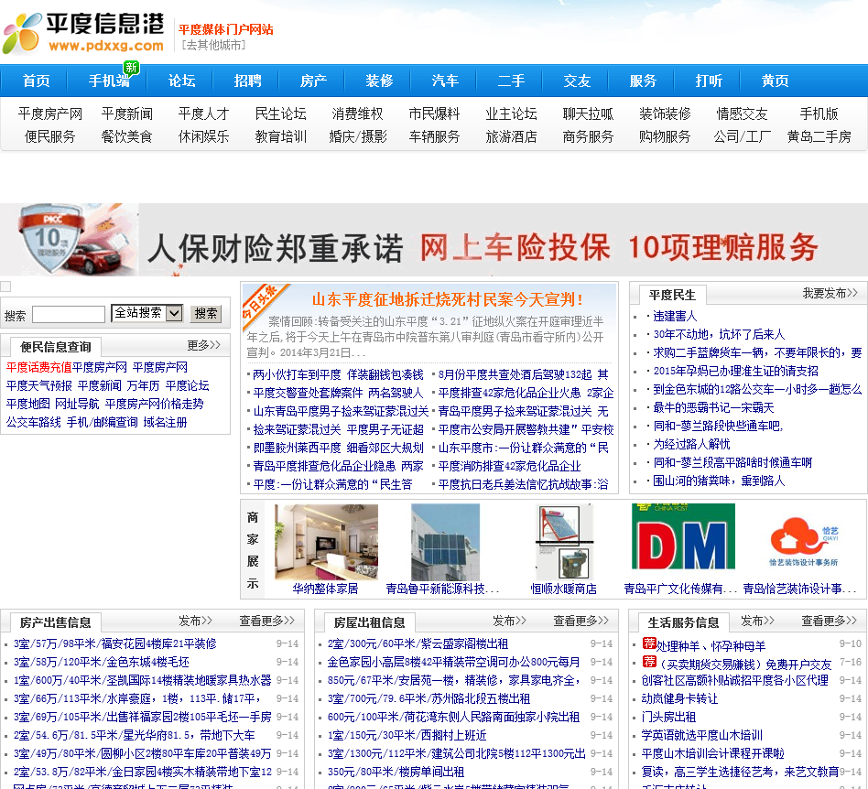Image resolution: width=868 pixels, height=789 pixels.
Task: Open service post 学英语就选平度山木培训
Action: 702,735
